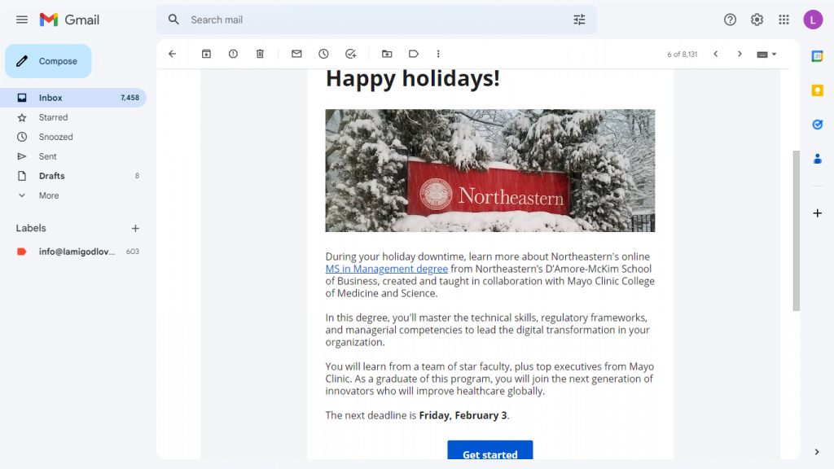Expand the More item in sidebar
The image size is (834, 469).
pyautogui.click(x=49, y=195)
